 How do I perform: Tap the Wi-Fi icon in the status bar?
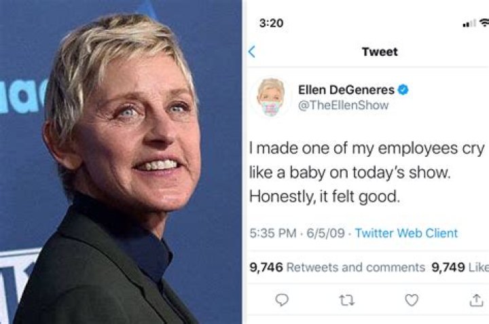484,24
